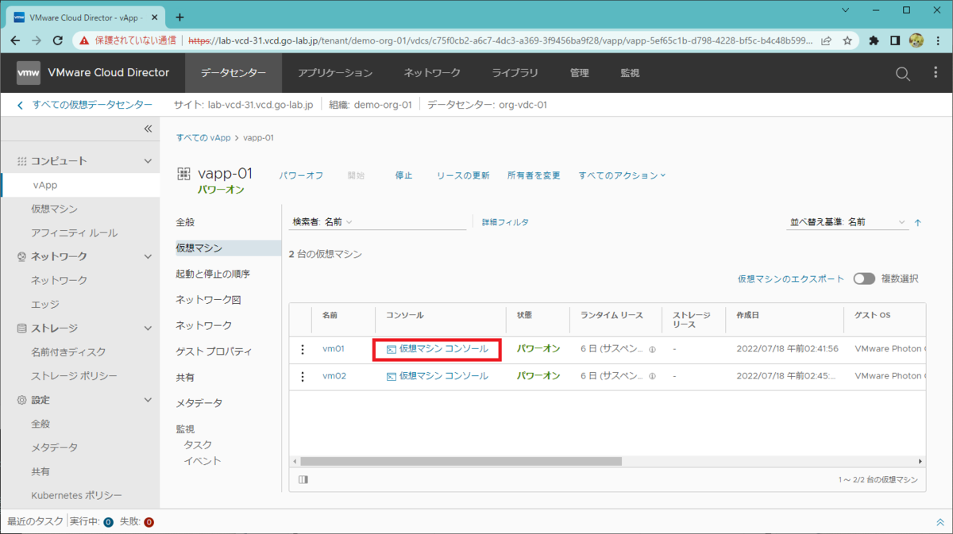Collapse the 設定 sidebar section
The height and width of the screenshot is (534, 953).
[x=148, y=400]
